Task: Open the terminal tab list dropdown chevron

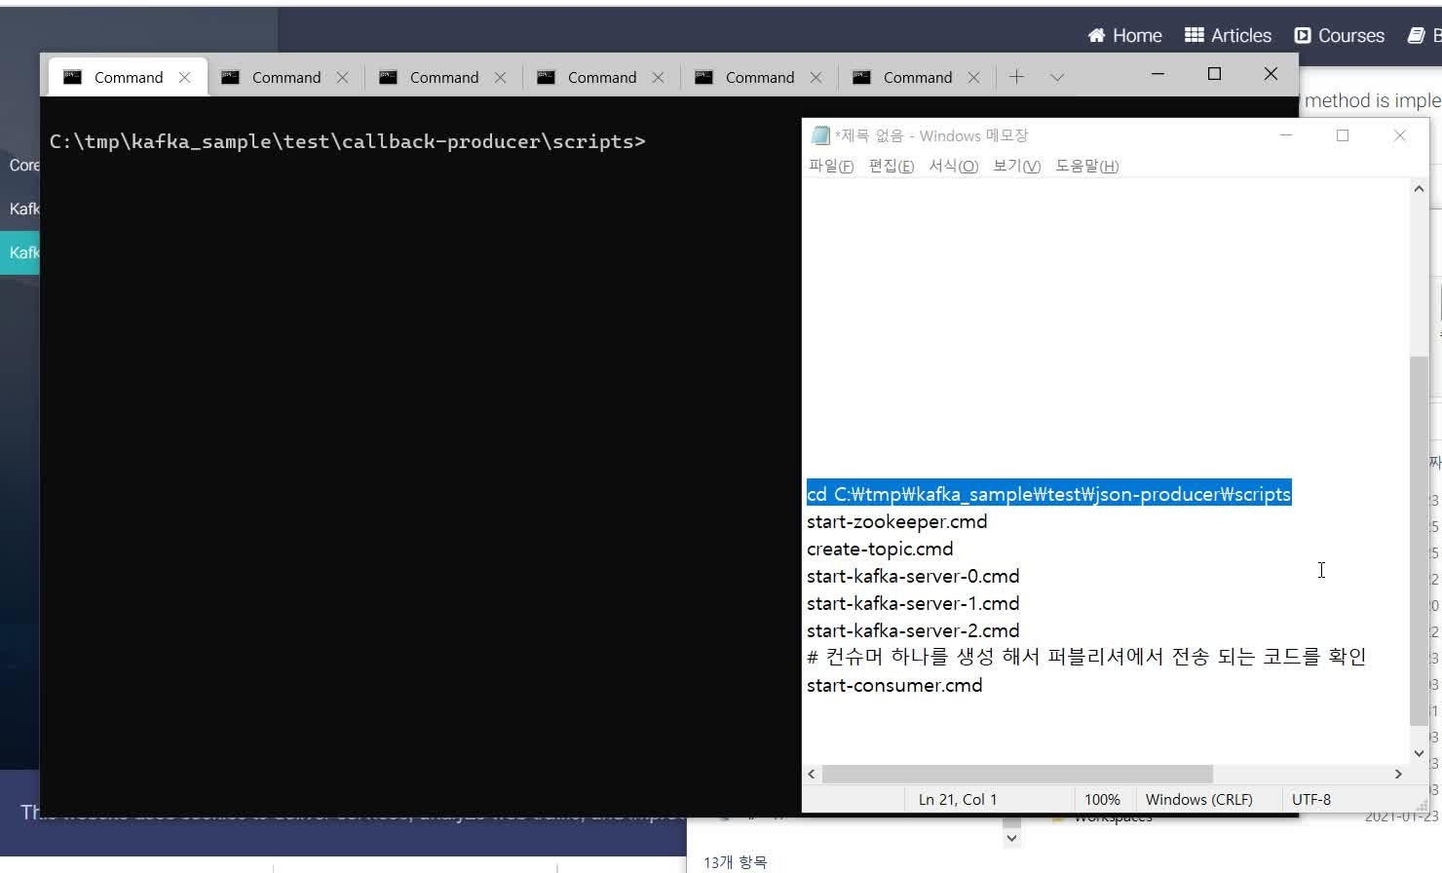Action: point(1058,76)
